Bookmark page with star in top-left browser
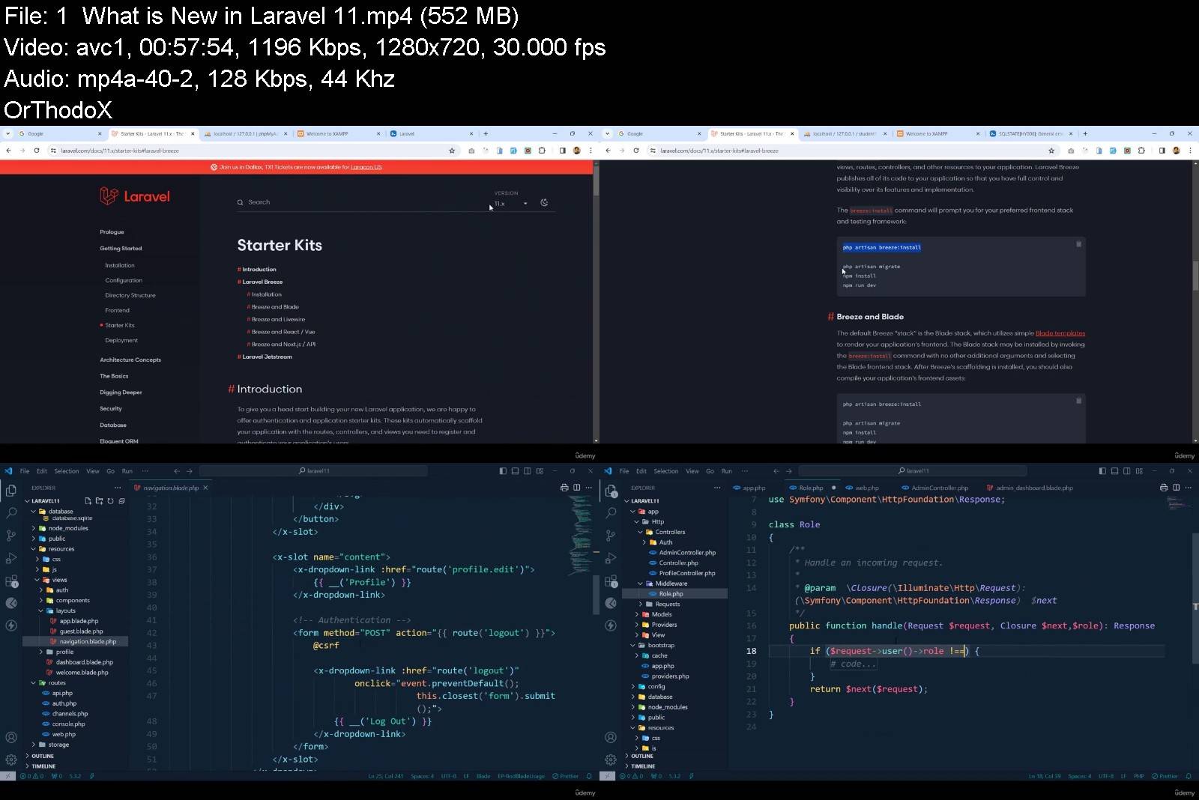Viewport: 1199px width, 800px height. pyautogui.click(x=452, y=151)
